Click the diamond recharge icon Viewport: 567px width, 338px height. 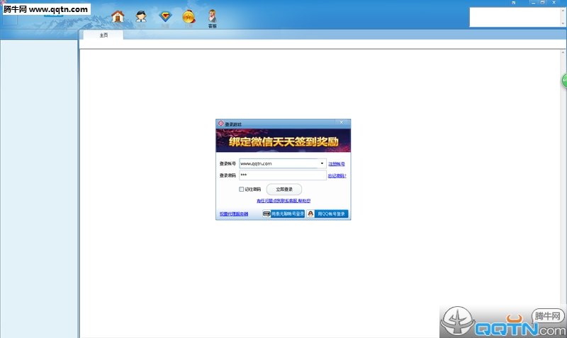pos(165,16)
